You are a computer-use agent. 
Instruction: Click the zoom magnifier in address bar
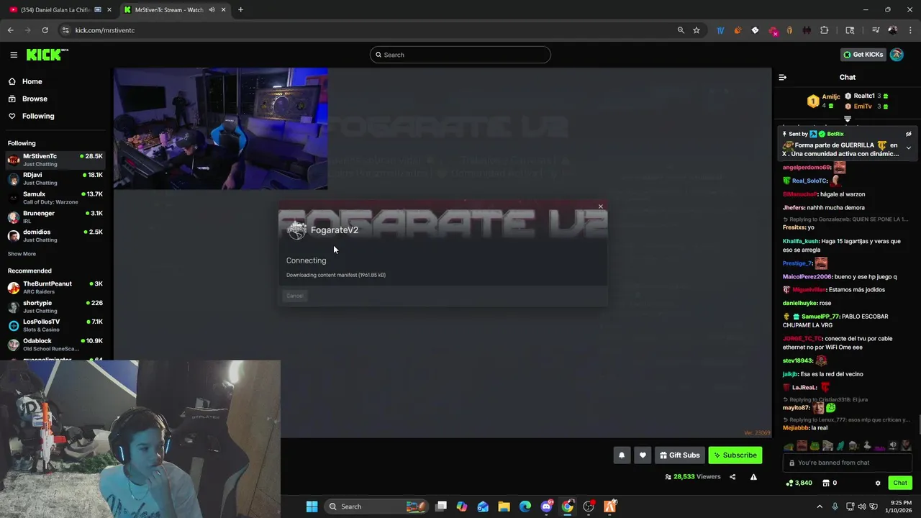pos(681,30)
